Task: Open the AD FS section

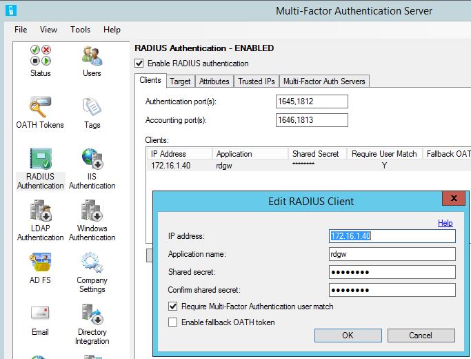Action: 40,268
